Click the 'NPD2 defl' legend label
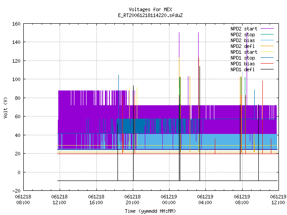The width and height of the screenshot is (287, 215). pyautogui.click(x=243, y=46)
